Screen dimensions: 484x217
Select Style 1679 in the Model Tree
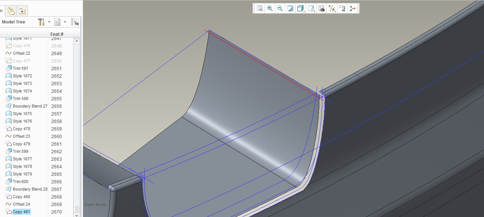tap(22, 174)
